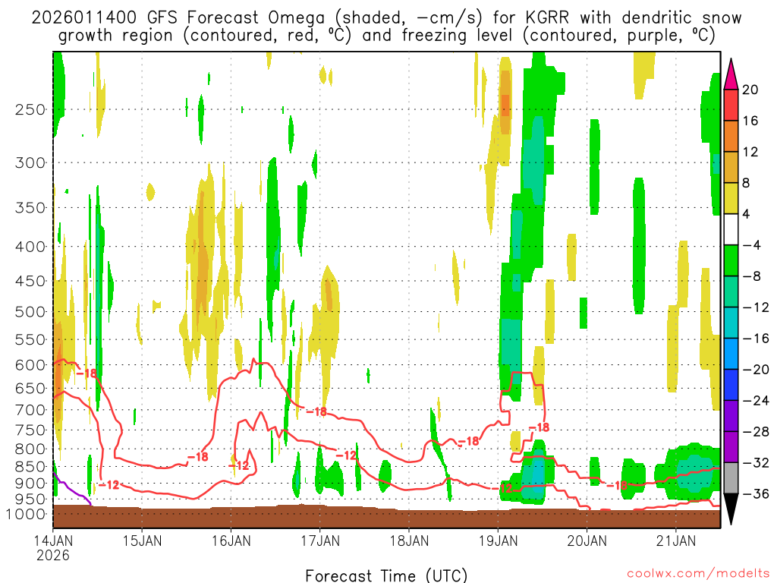Image resolution: width=777 pixels, height=583 pixels.
Task: Click the gray colorbar swatch between -32 and -36
Action: pyautogui.click(x=731, y=478)
